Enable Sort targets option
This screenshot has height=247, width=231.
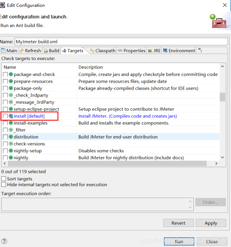4,179
